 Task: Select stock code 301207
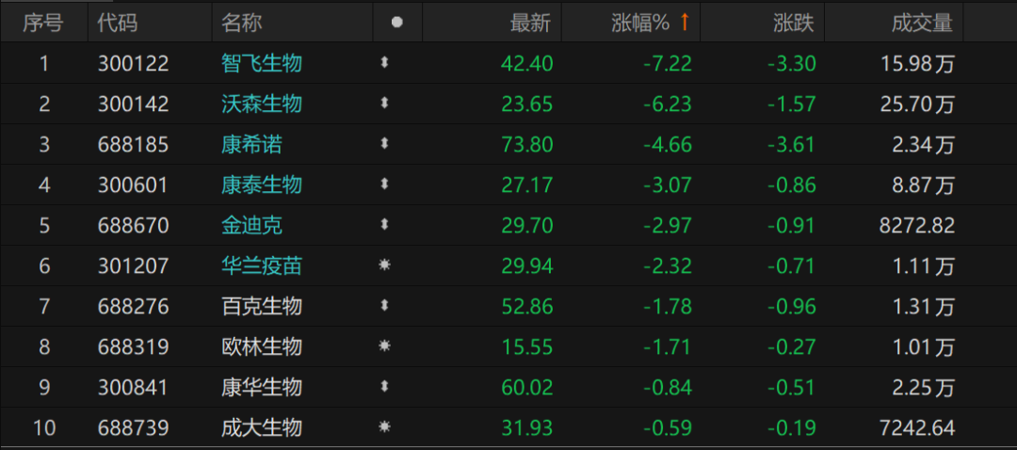click(133, 265)
